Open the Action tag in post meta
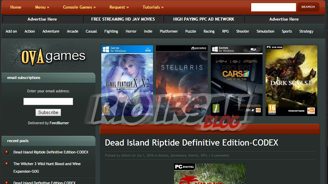 click(x=163, y=156)
